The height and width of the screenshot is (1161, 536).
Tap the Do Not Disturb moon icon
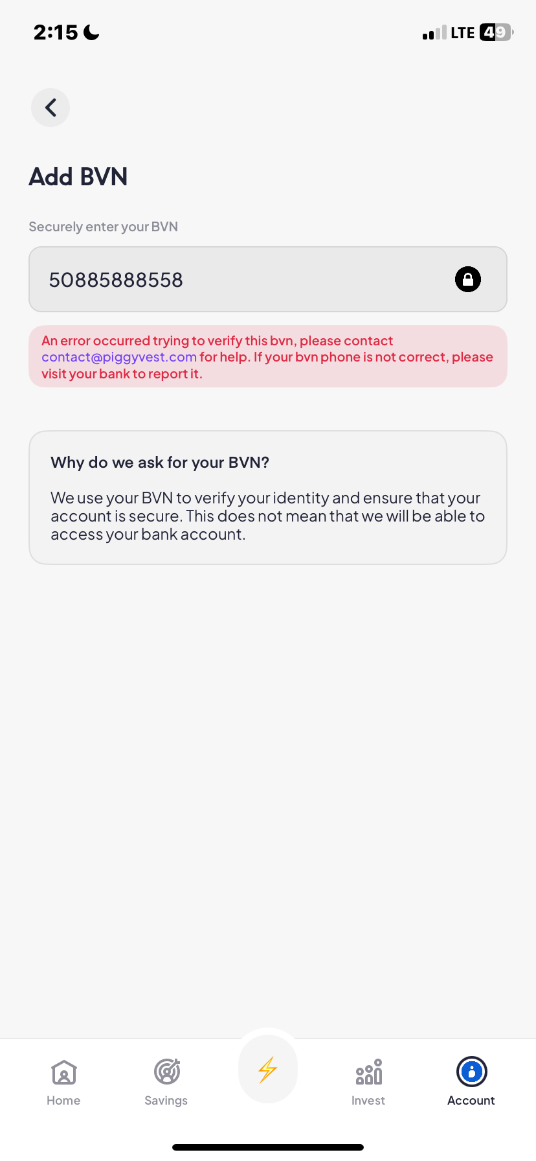click(x=92, y=32)
